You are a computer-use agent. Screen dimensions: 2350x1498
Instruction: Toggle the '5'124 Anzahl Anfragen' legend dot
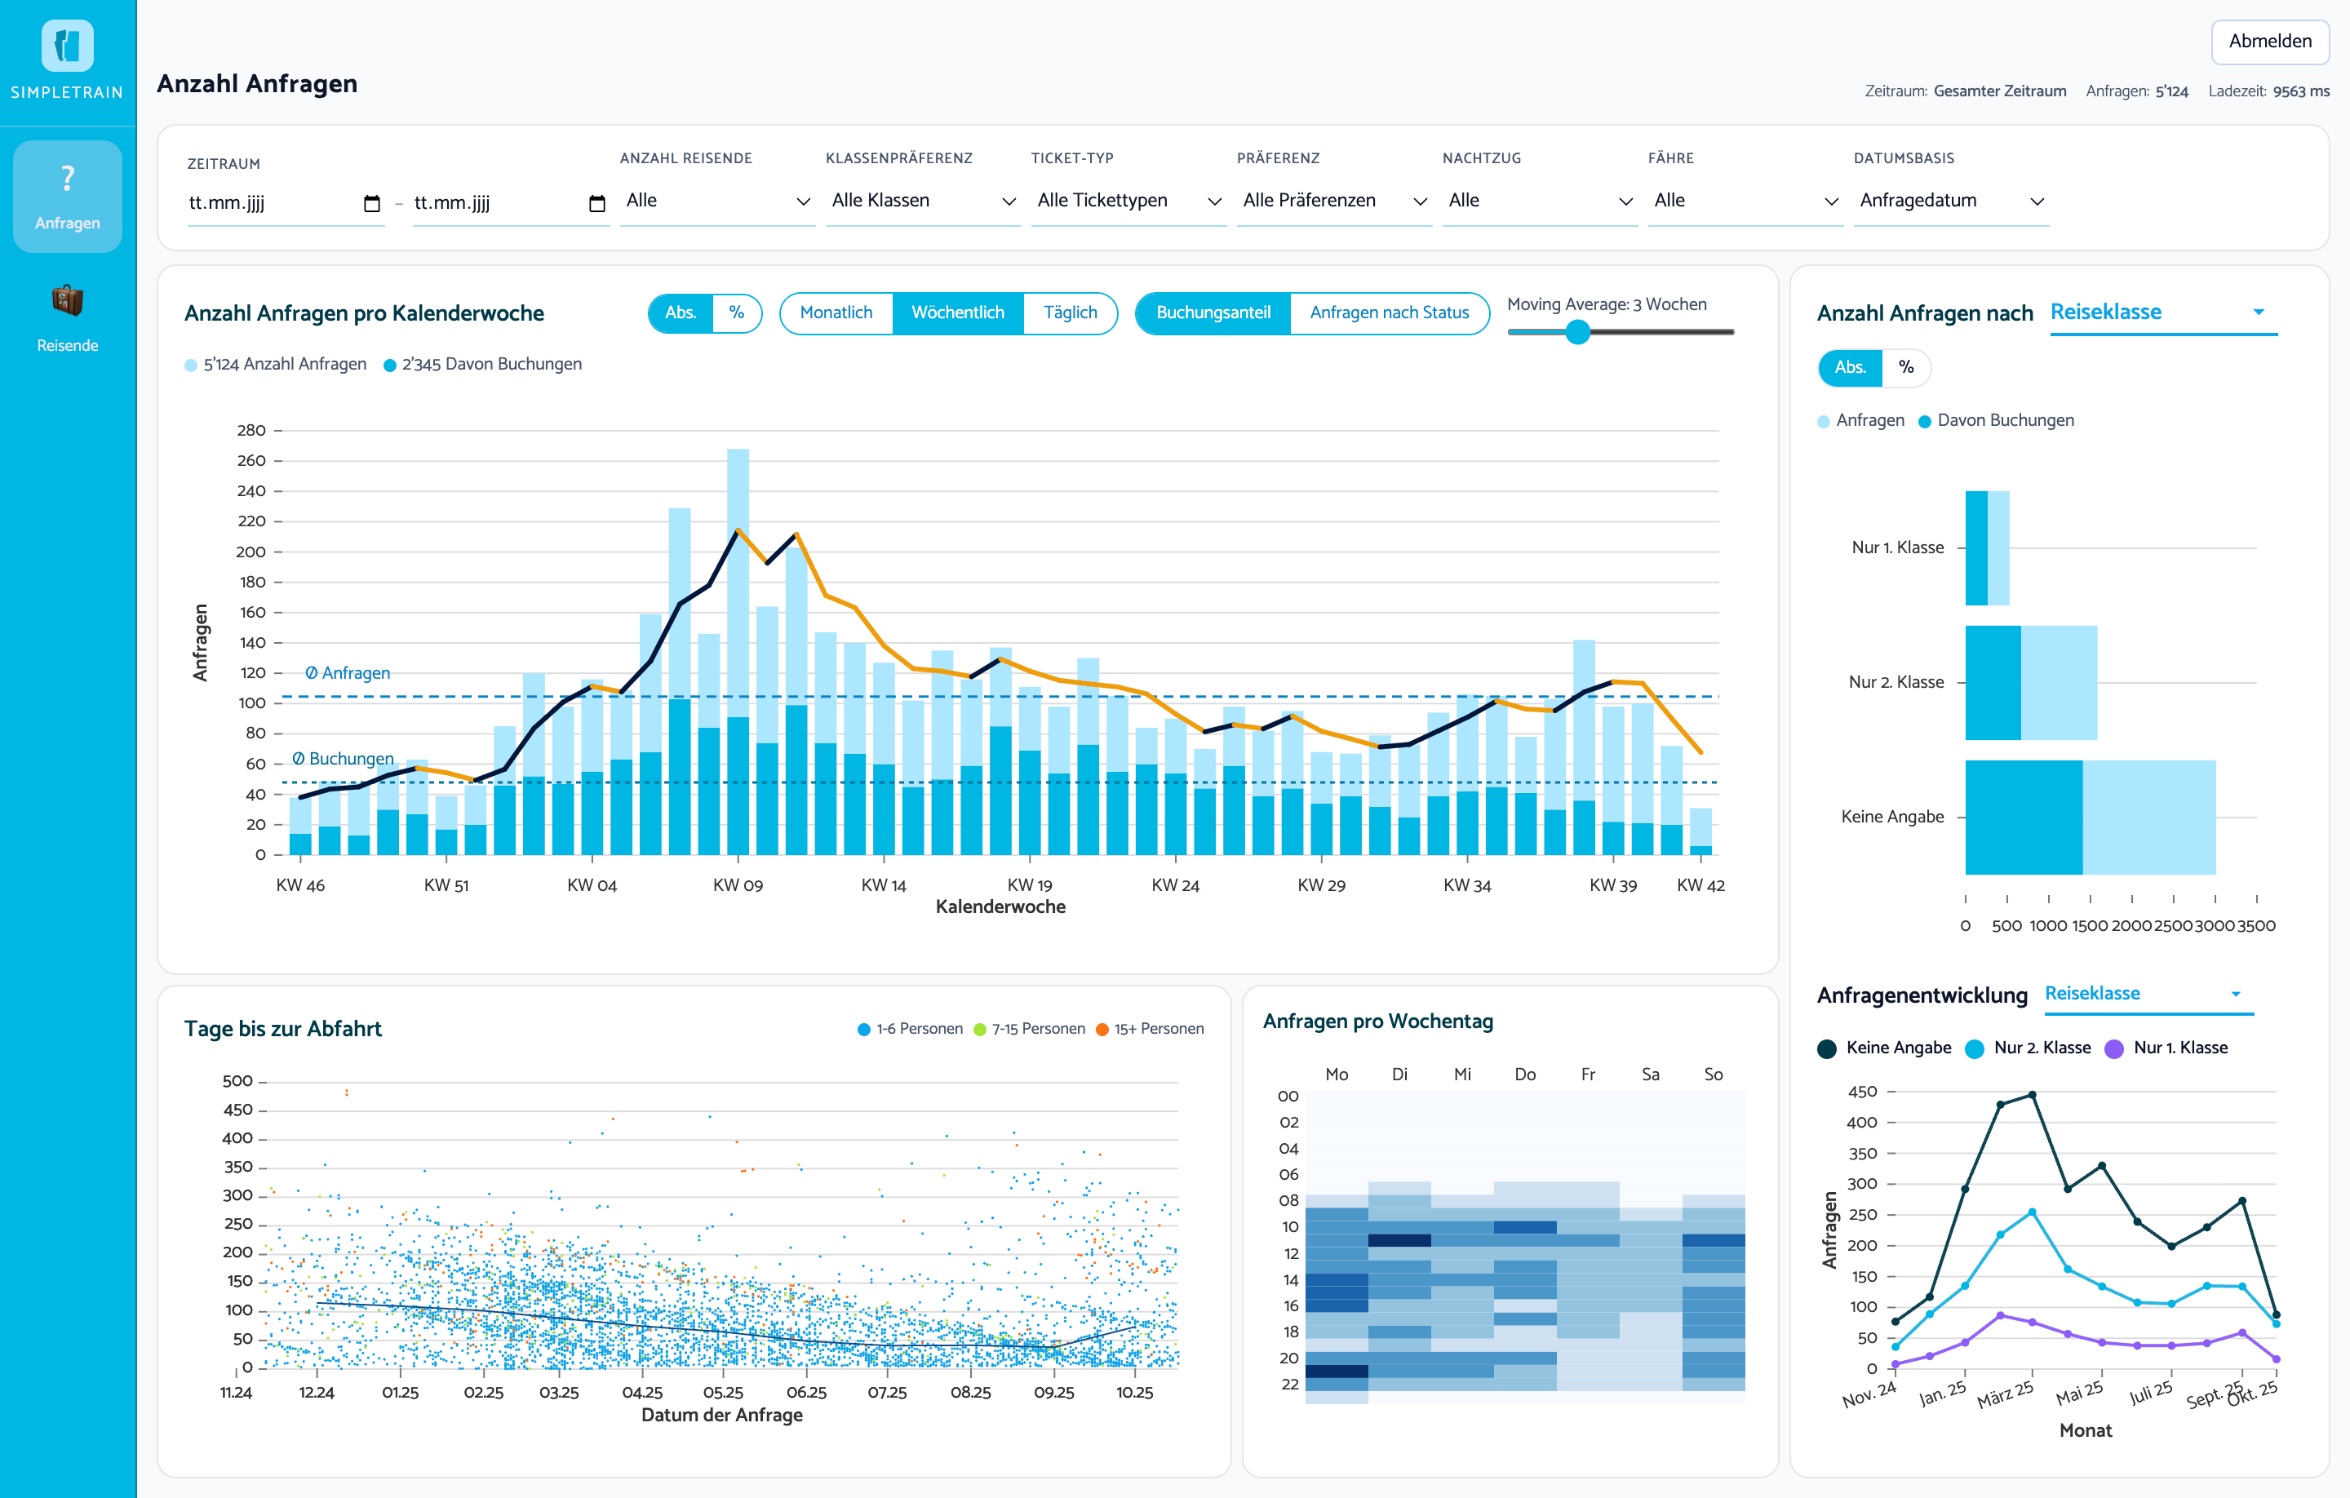(x=190, y=365)
